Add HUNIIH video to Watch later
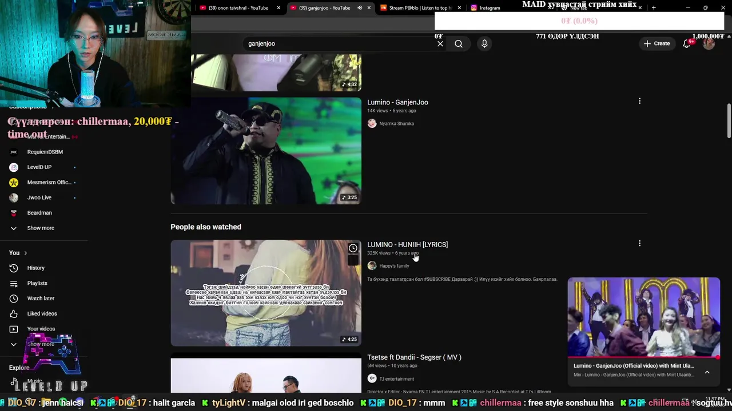 tap(353, 248)
